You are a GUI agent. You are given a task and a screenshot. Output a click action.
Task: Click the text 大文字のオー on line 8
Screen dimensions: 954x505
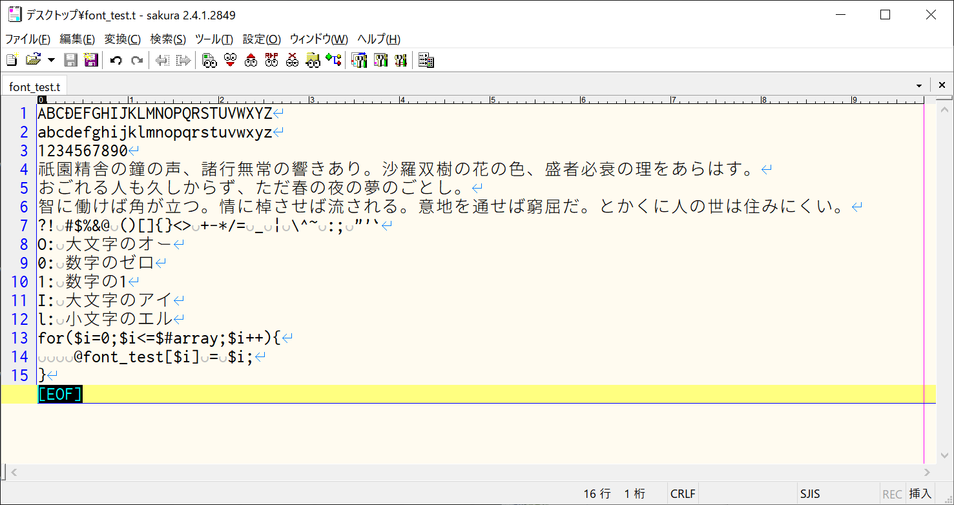[x=119, y=244]
